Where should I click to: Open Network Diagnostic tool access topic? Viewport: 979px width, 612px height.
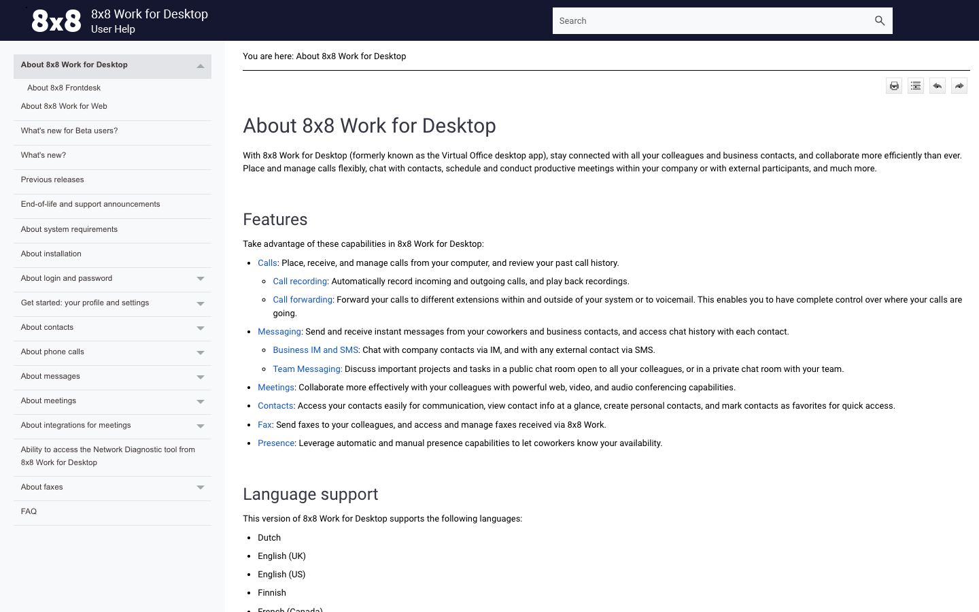(x=108, y=456)
